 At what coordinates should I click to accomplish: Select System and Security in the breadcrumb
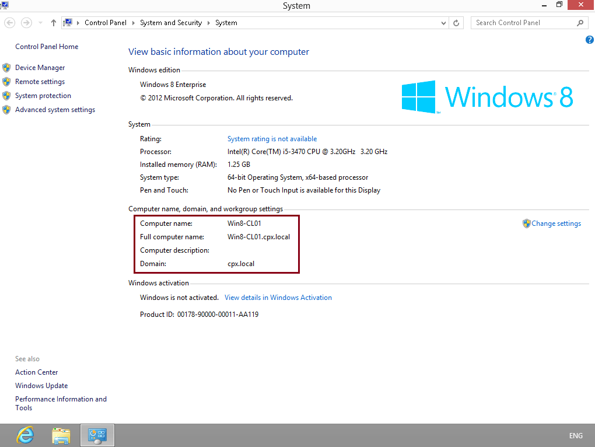point(171,23)
